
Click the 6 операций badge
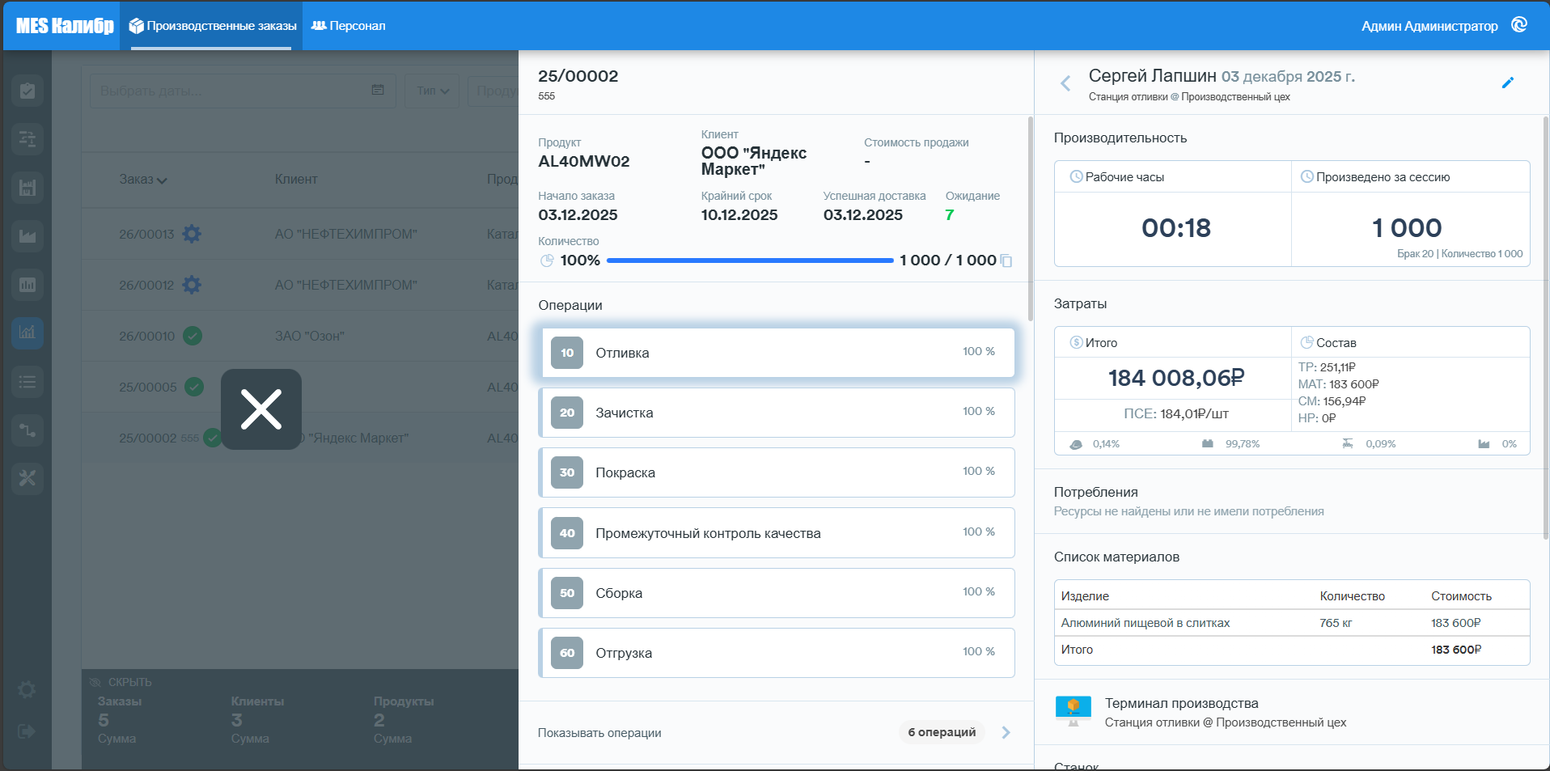(x=942, y=732)
